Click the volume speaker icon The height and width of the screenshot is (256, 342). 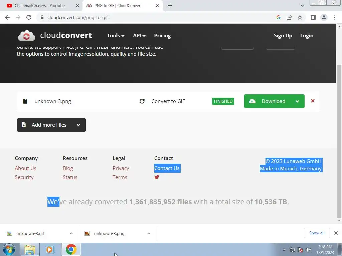(308, 250)
